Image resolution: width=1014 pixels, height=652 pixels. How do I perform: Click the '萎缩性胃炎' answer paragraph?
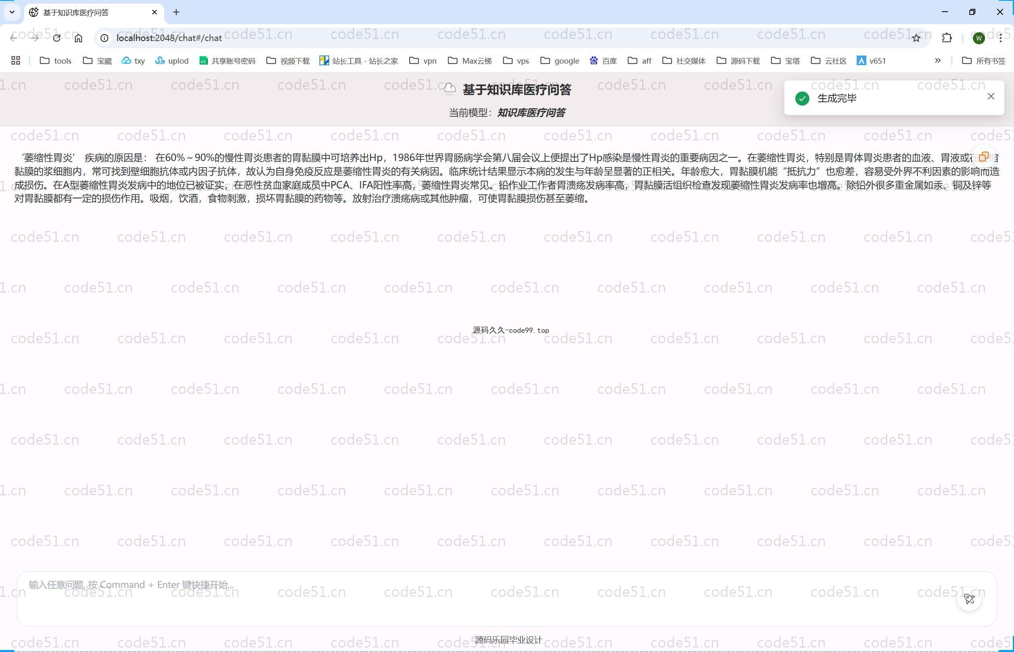(507, 178)
